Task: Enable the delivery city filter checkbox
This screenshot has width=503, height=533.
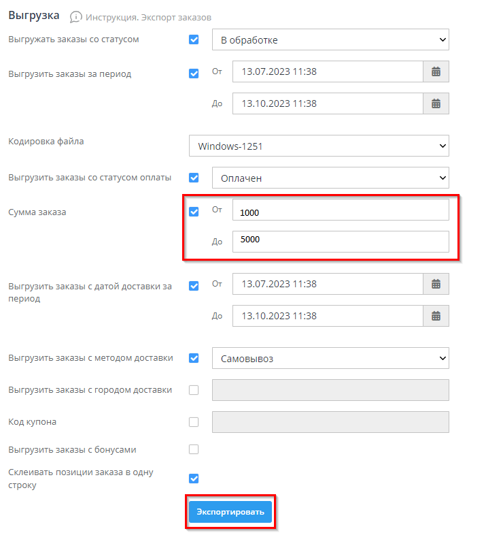Action: click(x=194, y=390)
